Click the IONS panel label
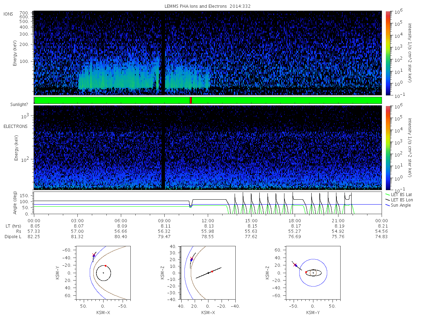 point(9,14)
